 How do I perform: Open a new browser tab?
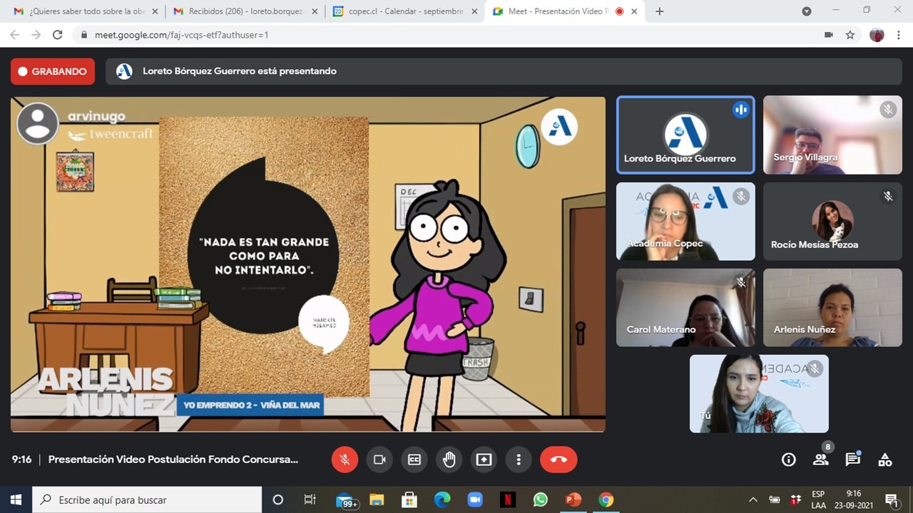tap(659, 11)
